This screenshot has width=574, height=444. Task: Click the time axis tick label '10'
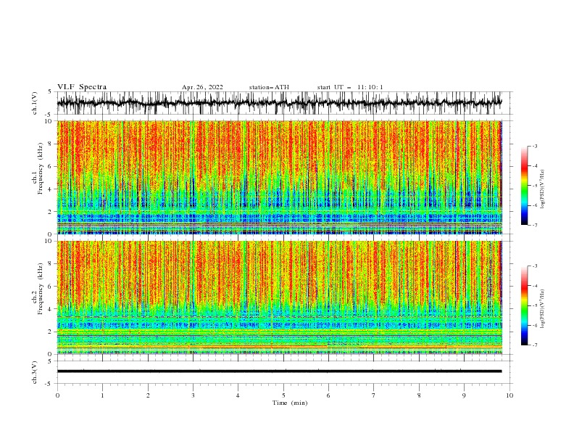[509, 395]
